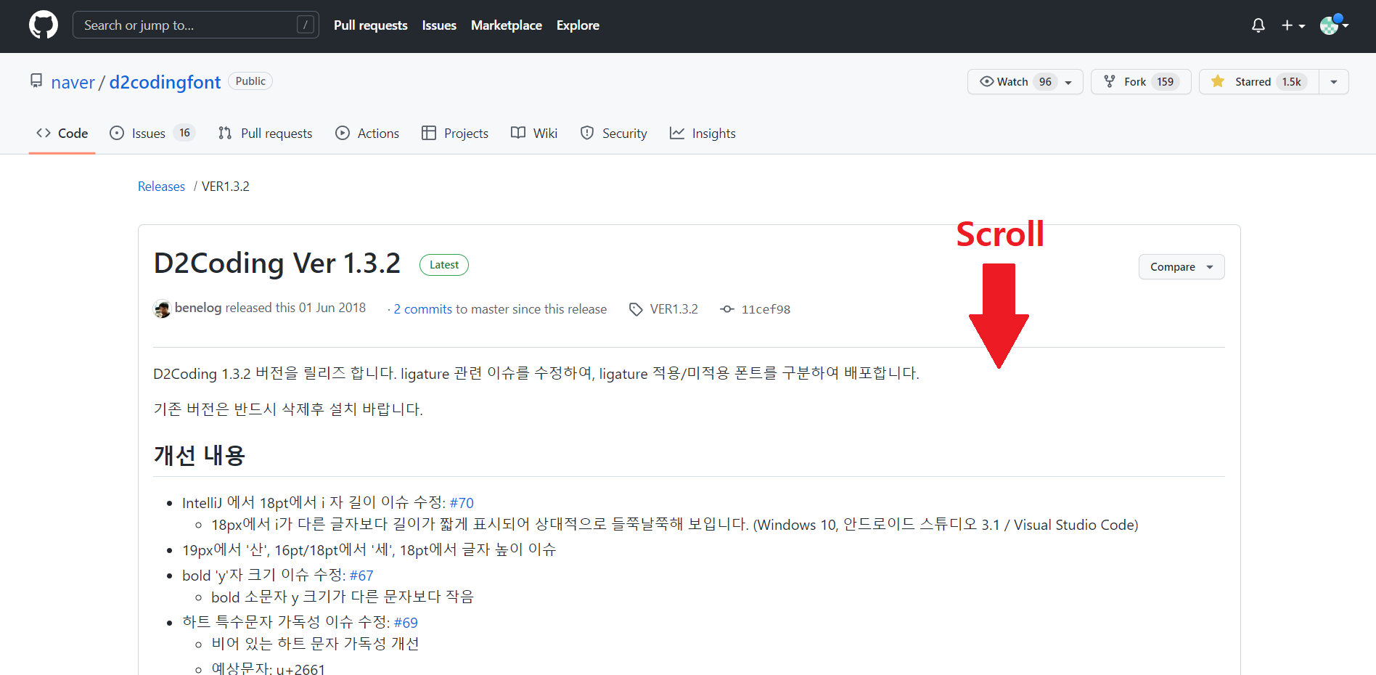Click the commit icon beside 11cef98
Viewport: 1376px width, 675px height.
point(727,309)
